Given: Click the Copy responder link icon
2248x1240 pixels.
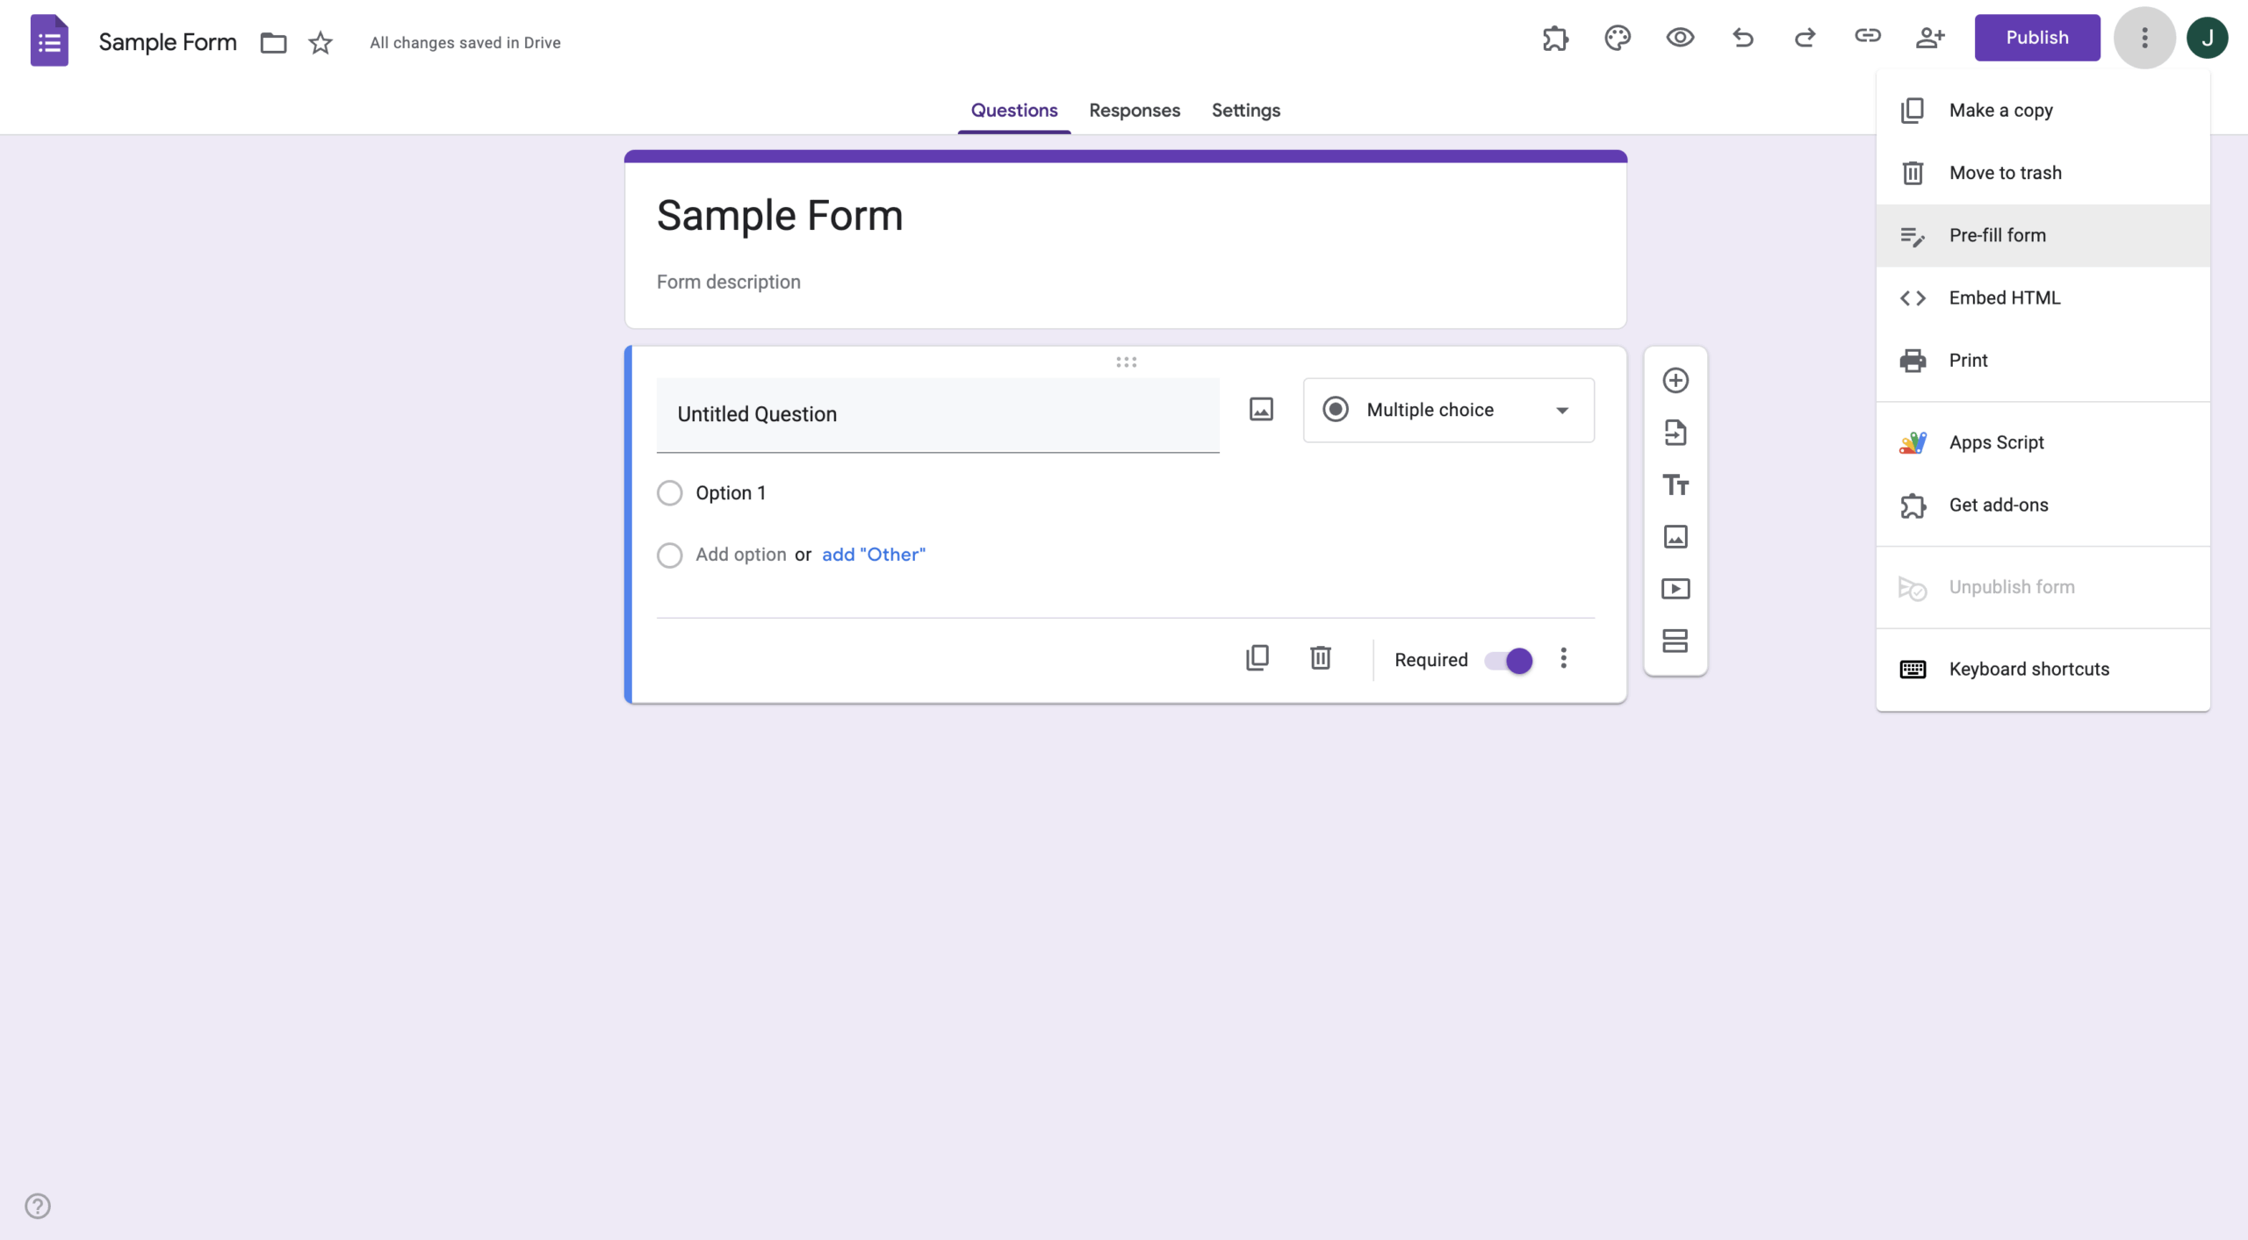Looking at the screenshot, I should (1868, 38).
